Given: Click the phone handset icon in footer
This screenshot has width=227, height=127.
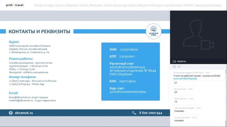Looking at the screenshot, I should pyautogui.click(x=134, y=113).
